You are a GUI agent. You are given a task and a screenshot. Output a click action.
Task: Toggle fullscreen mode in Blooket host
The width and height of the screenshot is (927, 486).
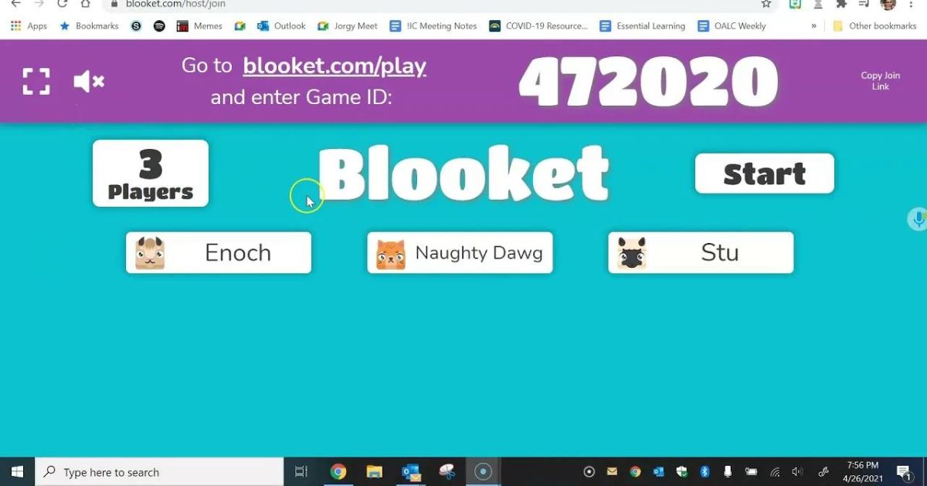[x=36, y=81]
